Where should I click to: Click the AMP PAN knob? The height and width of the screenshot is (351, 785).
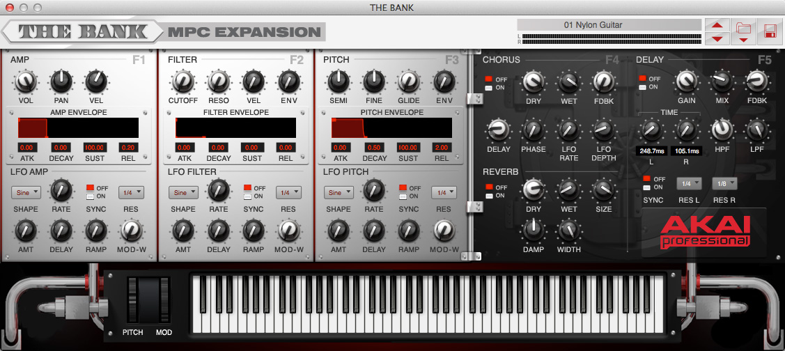(61, 81)
